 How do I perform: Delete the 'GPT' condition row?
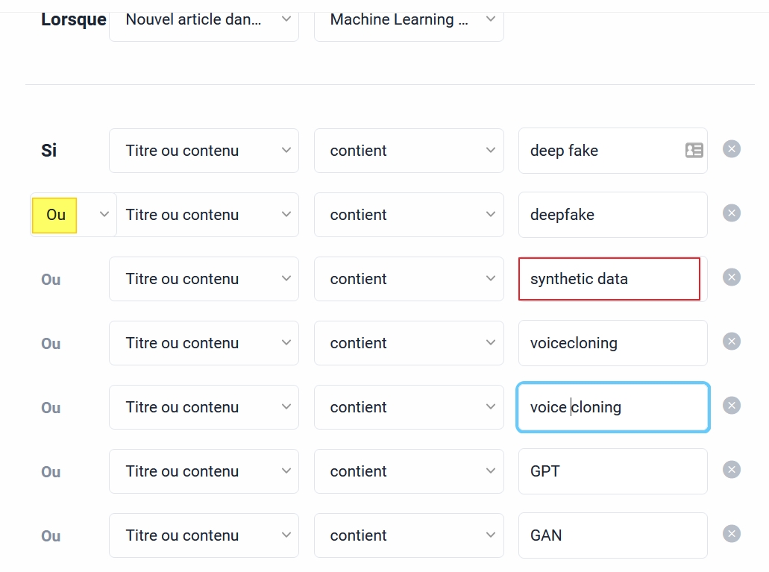[x=731, y=470]
